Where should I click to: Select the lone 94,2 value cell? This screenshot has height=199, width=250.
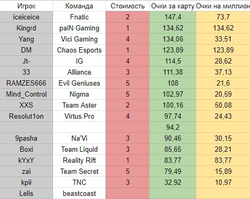click(x=173, y=127)
